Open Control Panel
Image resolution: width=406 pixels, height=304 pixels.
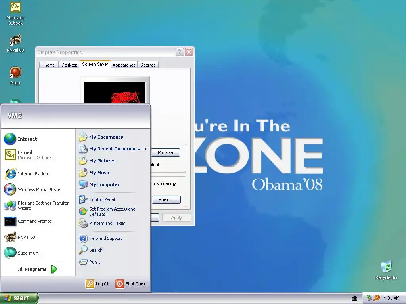[x=113, y=199]
